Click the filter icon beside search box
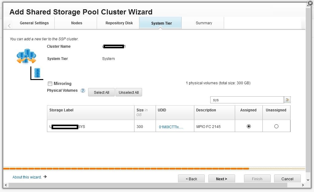 (x=287, y=100)
